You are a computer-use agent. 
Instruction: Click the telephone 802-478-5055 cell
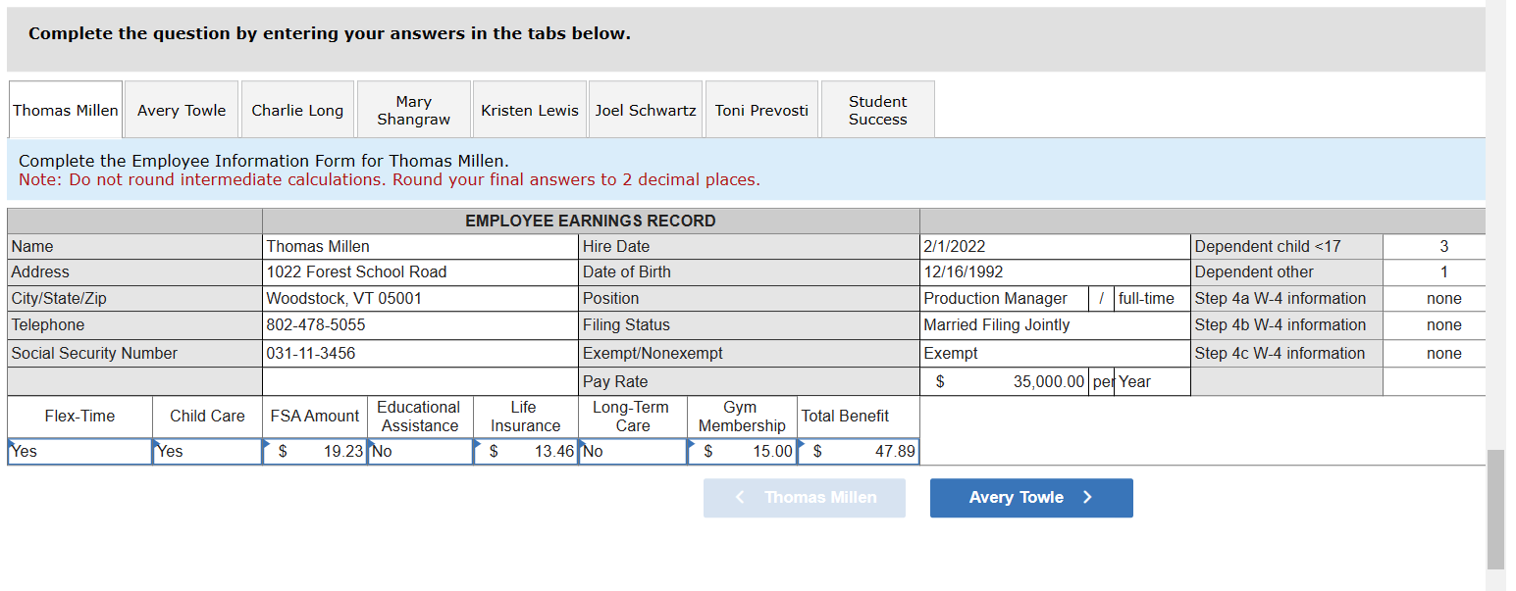pos(422,325)
